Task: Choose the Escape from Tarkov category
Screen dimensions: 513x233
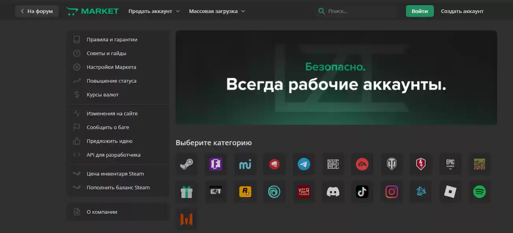Action: [216, 192]
